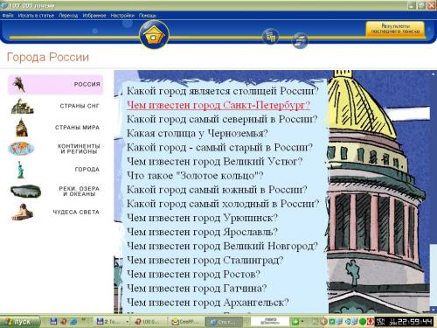Open the Настройки menu
This screenshot has width=437, height=328.
[122, 16]
